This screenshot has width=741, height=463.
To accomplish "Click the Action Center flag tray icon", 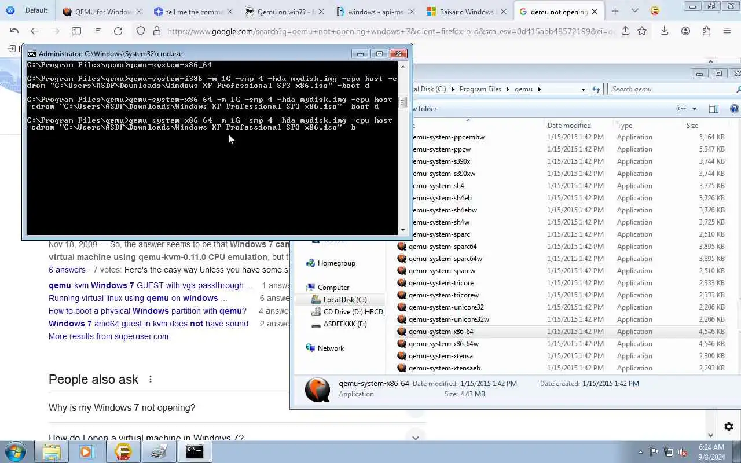I will point(654,452).
